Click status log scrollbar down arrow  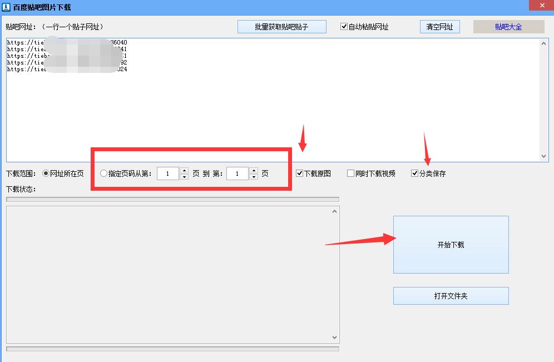point(335,338)
